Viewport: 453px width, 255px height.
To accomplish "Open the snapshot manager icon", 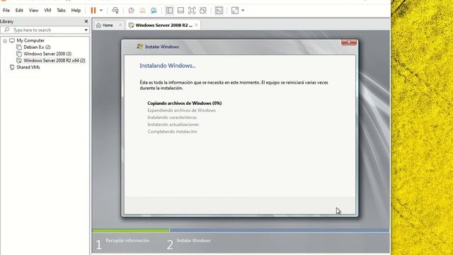I will point(154,11).
